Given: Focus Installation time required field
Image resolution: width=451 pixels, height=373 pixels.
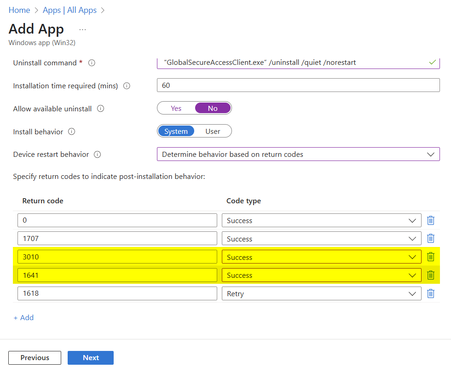Looking at the screenshot, I should point(298,86).
